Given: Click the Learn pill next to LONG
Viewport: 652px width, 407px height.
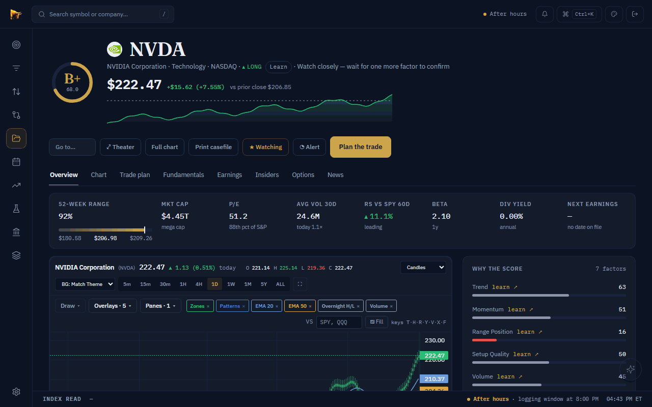Looking at the screenshot, I should pos(278,67).
